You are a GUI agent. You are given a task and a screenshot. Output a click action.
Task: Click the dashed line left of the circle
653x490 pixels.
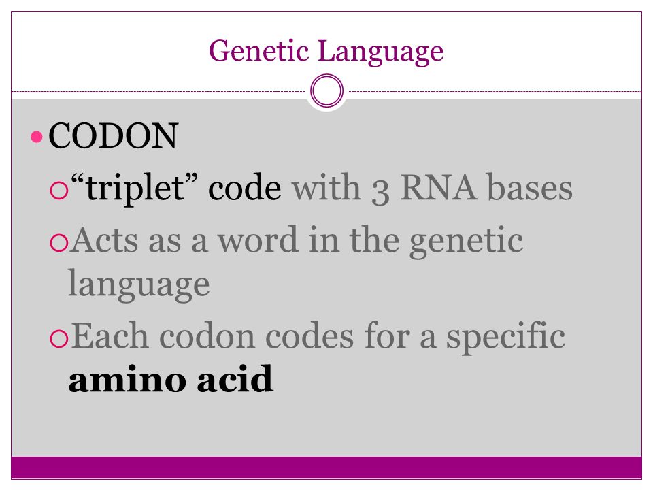pos(158,91)
